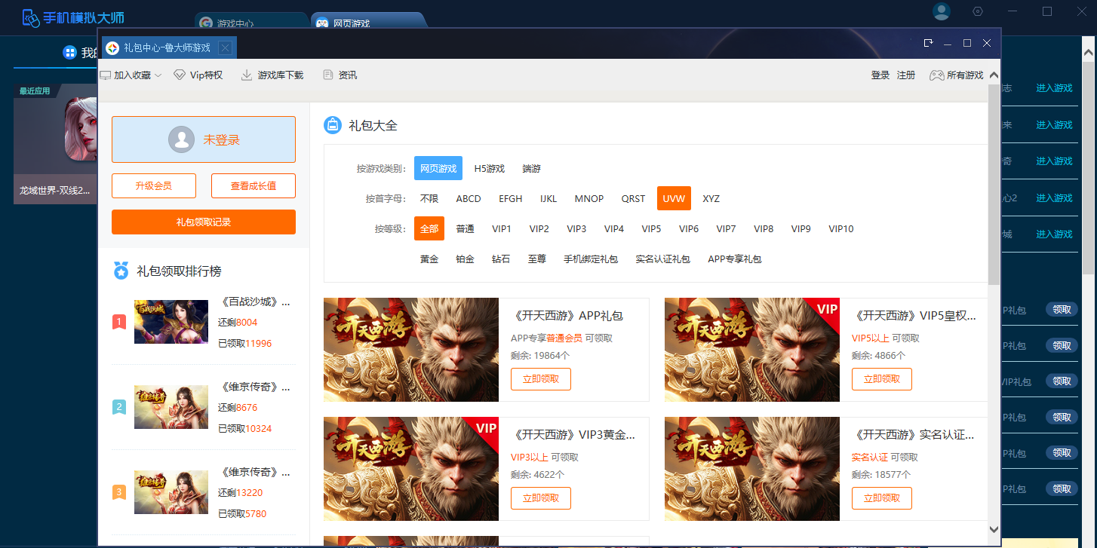Open settings gear icon in title bar
This screenshot has height=548, width=1097.
978,11
